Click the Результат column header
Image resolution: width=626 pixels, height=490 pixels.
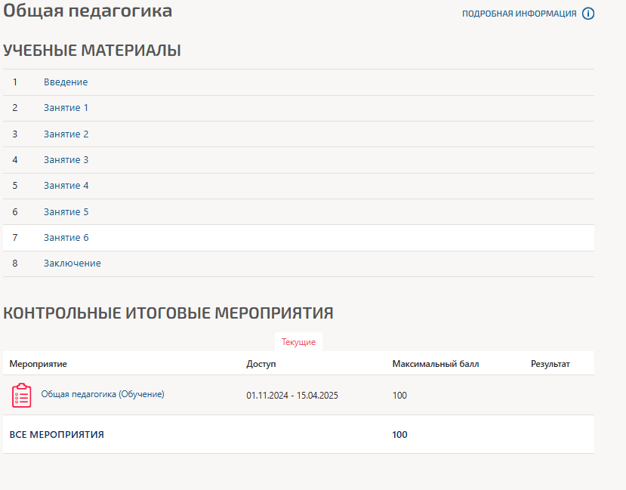click(550, 364)
